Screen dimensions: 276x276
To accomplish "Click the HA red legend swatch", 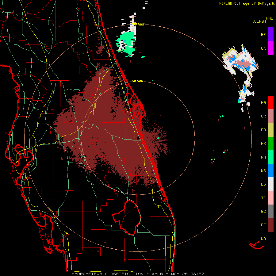I will pos(271,102).
